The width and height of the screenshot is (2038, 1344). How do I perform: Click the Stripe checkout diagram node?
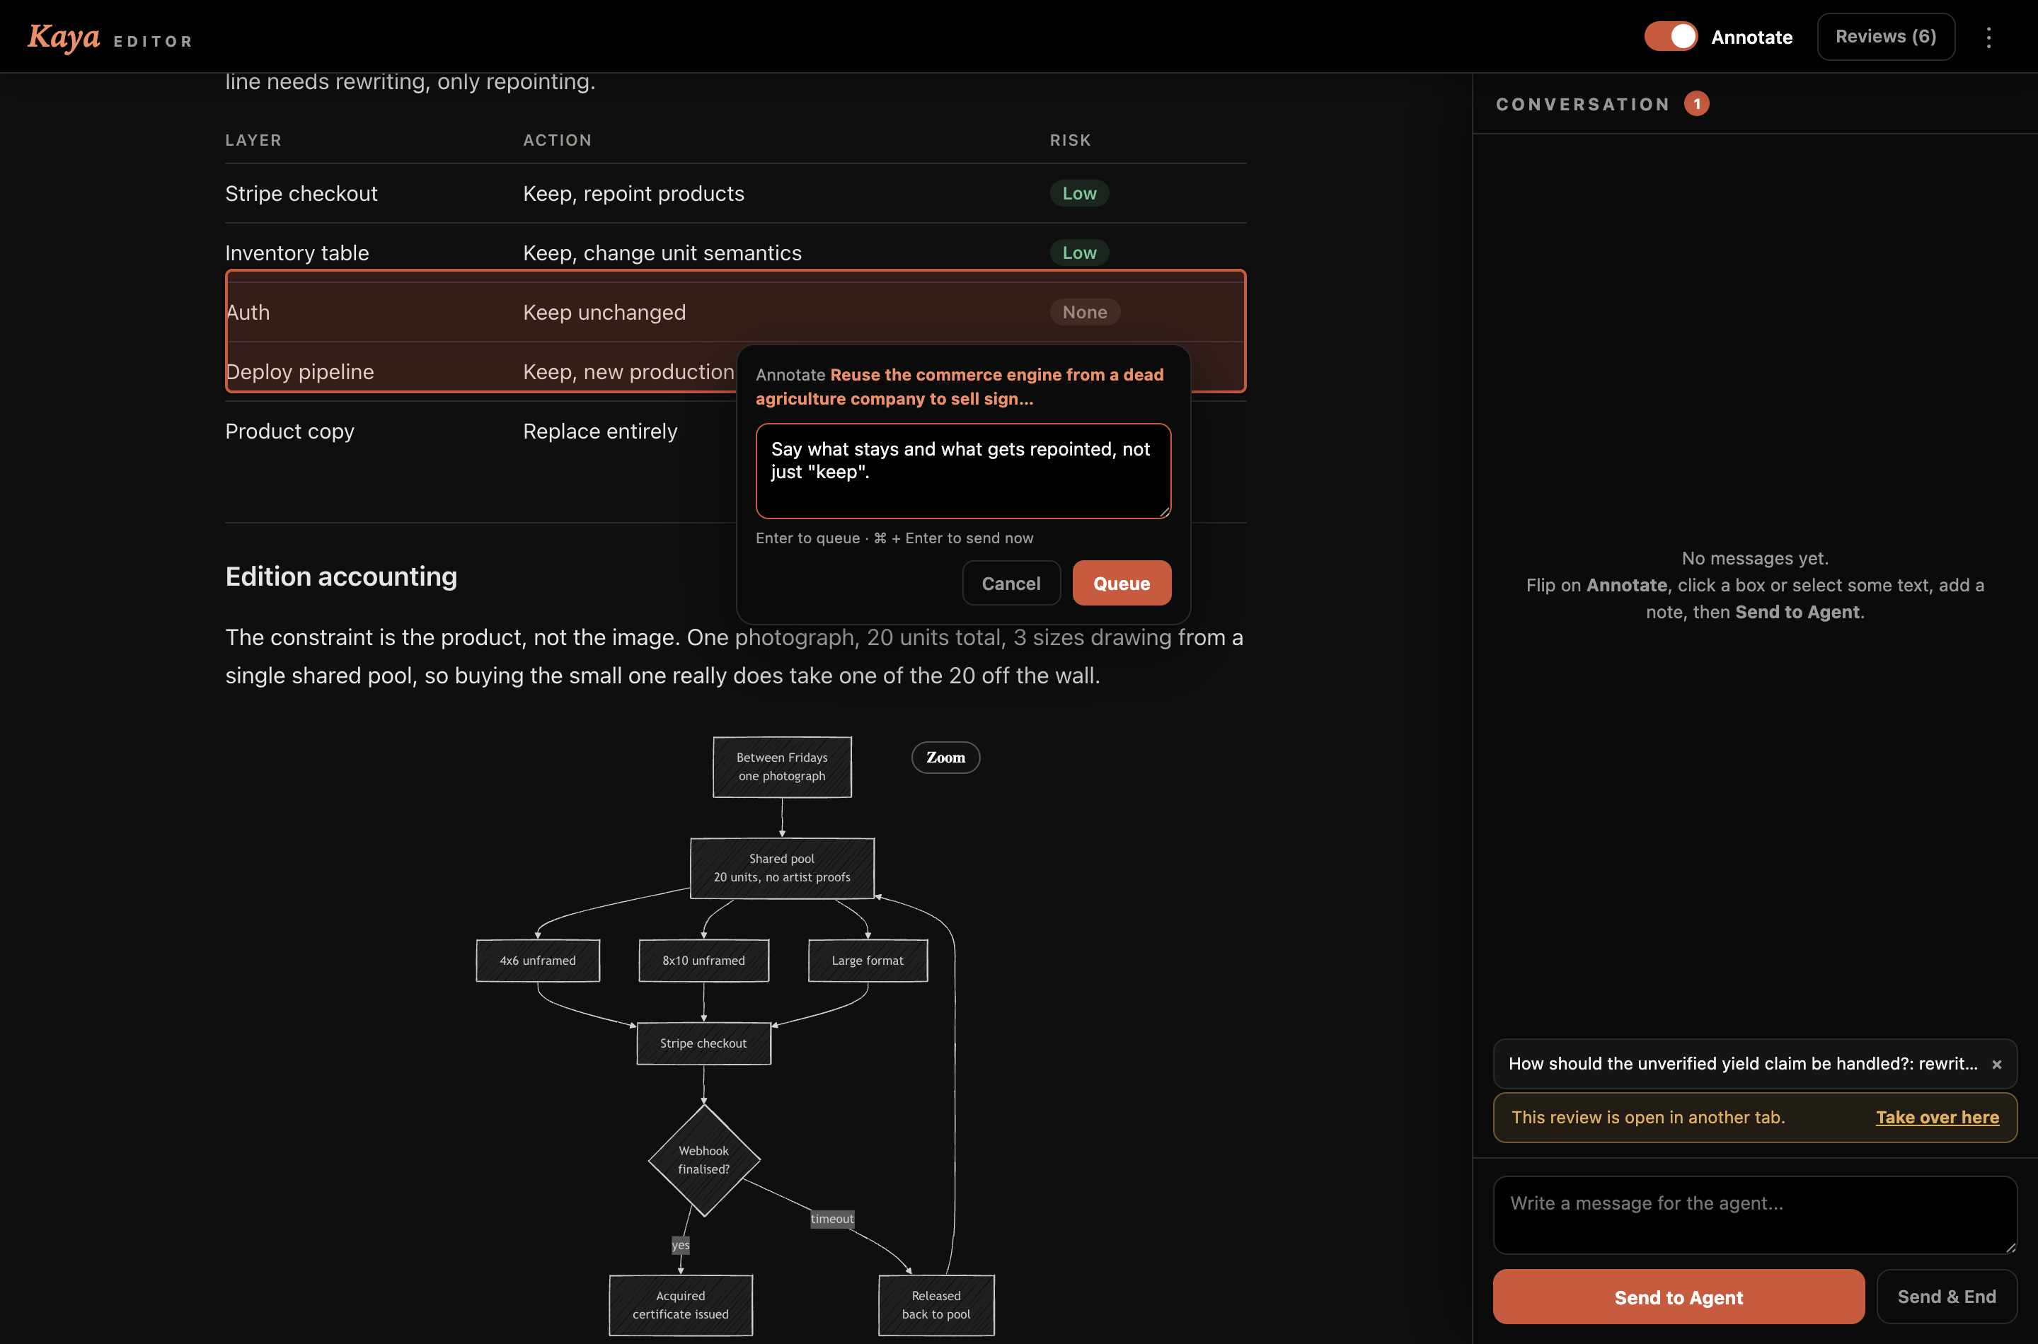(703, 1043)
